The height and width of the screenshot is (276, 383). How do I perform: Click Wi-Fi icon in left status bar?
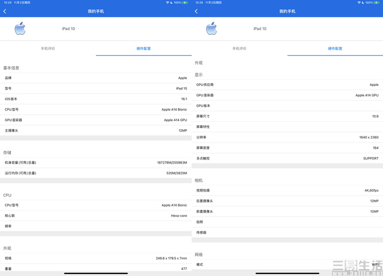[x=167, y=3]
